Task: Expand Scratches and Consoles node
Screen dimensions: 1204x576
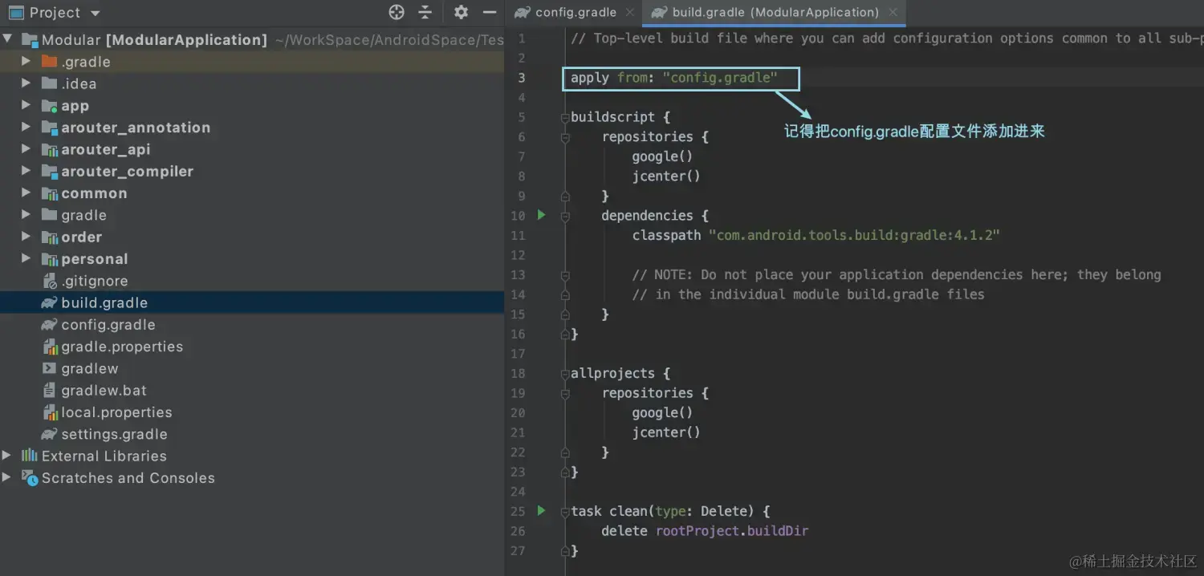Action: tap(7, 477)
